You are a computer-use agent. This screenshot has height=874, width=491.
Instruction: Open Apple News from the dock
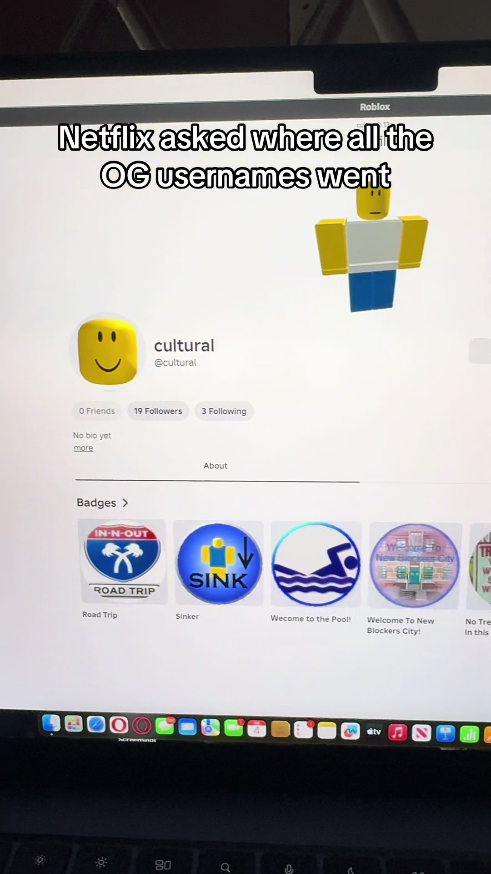421,733
